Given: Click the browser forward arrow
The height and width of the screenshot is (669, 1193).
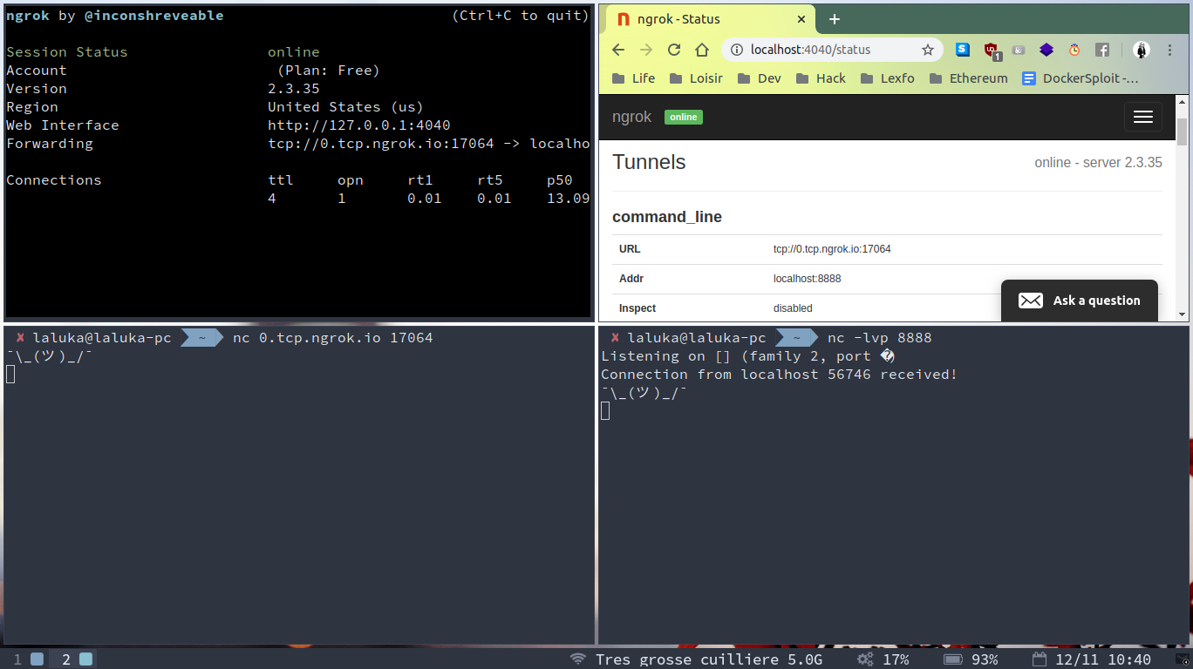Looking at the screenshot, I should click(x=646, y=50).
